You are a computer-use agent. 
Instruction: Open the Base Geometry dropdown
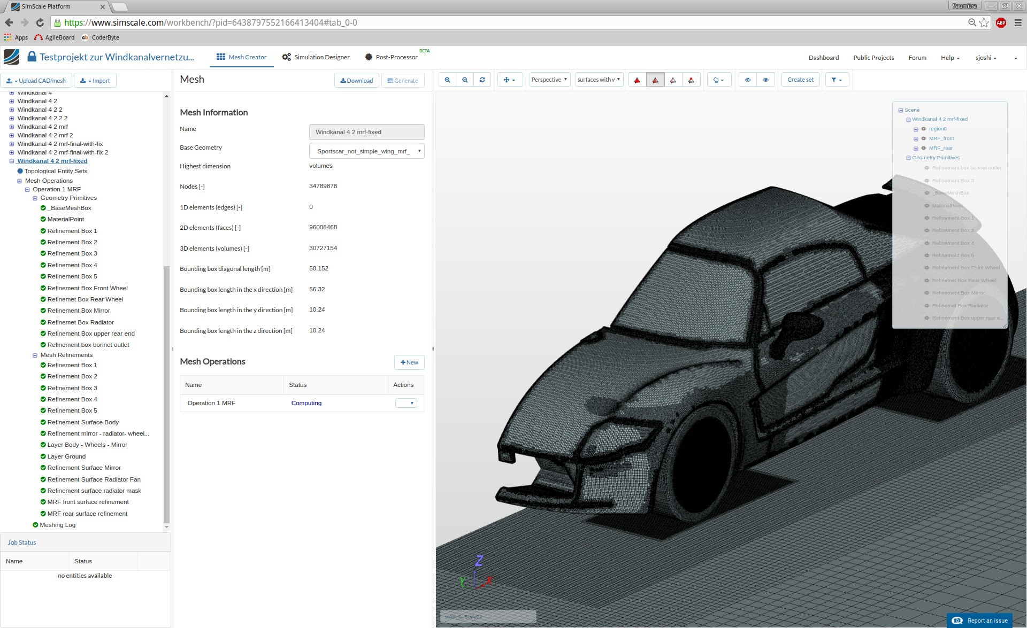(x=366, y=151)
